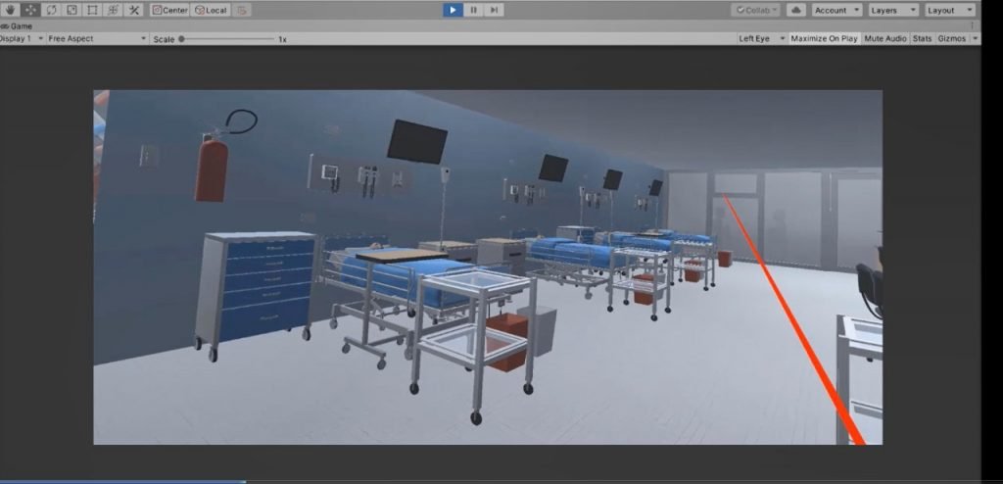Toggle Stats overlay

tap(922, 38)
